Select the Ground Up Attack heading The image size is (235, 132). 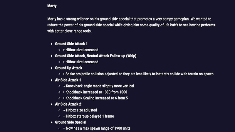(69, 68)
